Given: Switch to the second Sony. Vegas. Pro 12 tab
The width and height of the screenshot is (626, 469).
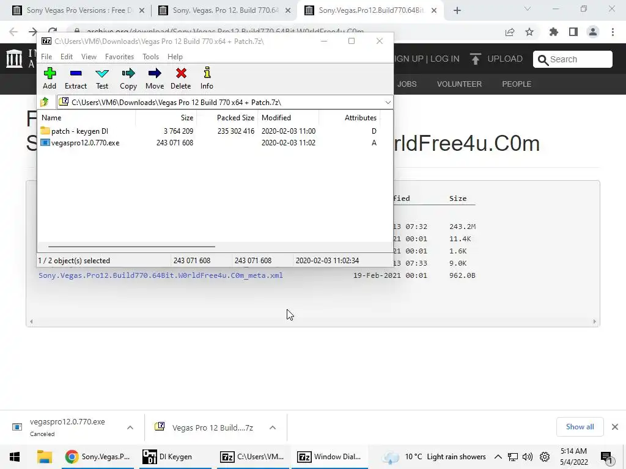Looking at the screenshot, I should pos(225,10).
